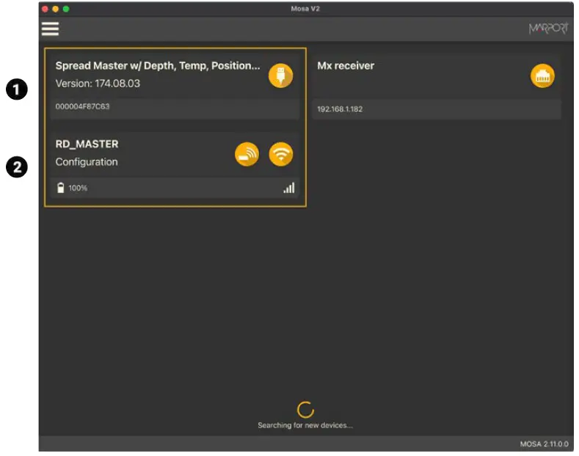Click the serial number 000004F87C63
Viewport: 579px width, 456px height.
pos(82,106)
